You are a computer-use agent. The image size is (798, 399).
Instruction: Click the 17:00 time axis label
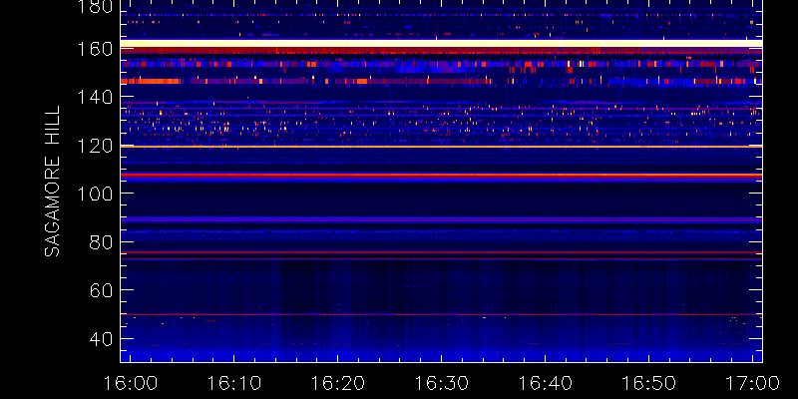point(753,383)
